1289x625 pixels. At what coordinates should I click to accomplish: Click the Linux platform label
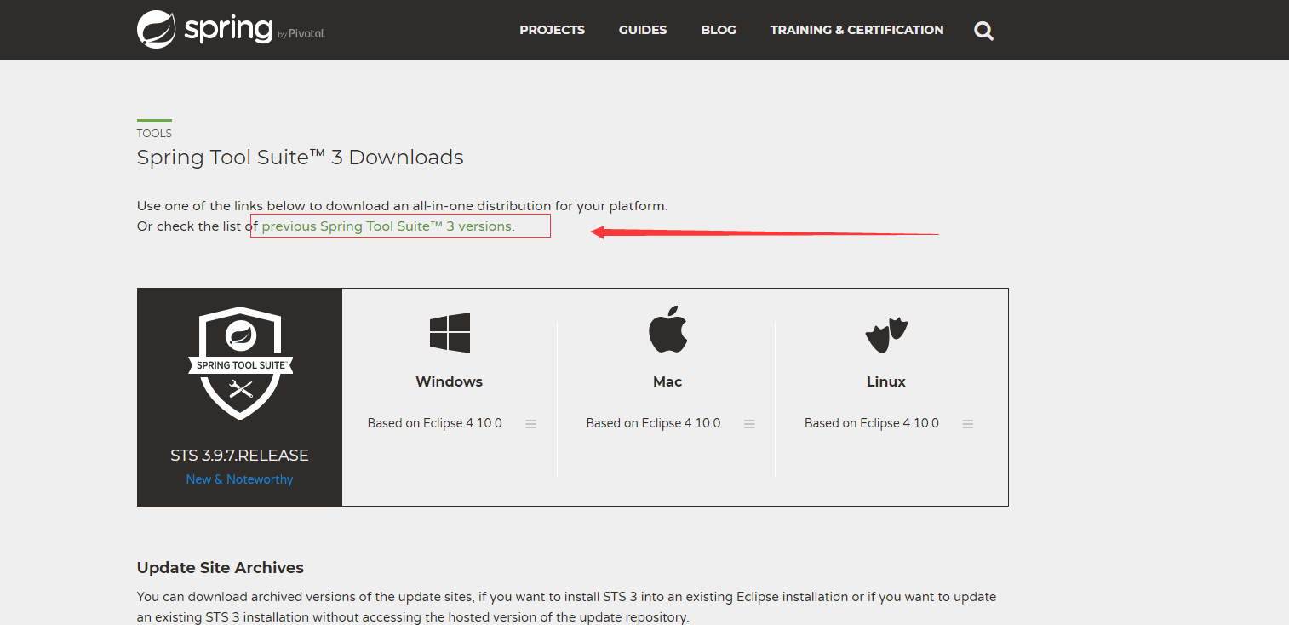point(886,381)
